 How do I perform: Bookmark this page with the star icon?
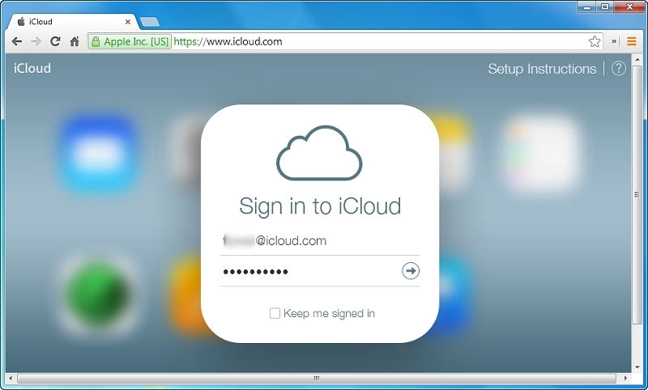point(595,41)
